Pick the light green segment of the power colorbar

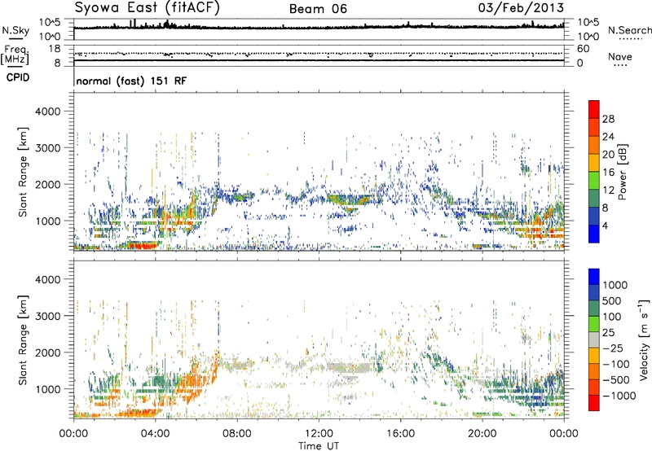[x=594, y=181]
